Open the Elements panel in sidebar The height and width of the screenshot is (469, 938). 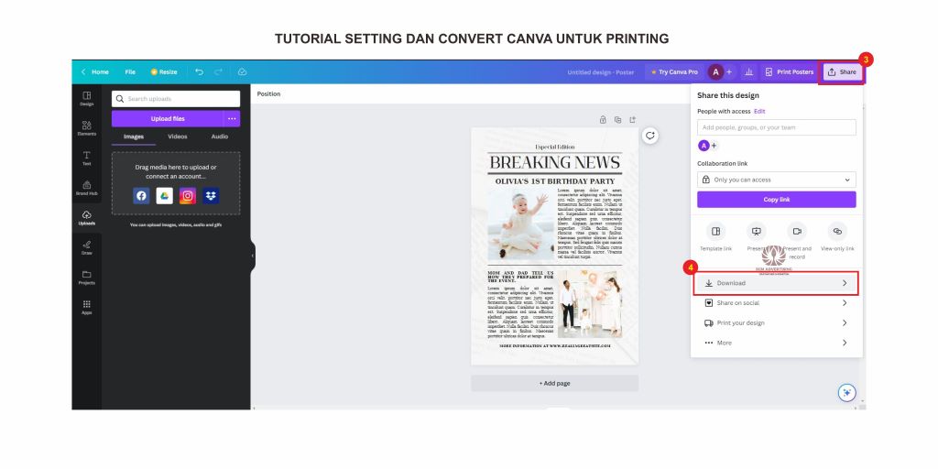[x=87, y=128]
